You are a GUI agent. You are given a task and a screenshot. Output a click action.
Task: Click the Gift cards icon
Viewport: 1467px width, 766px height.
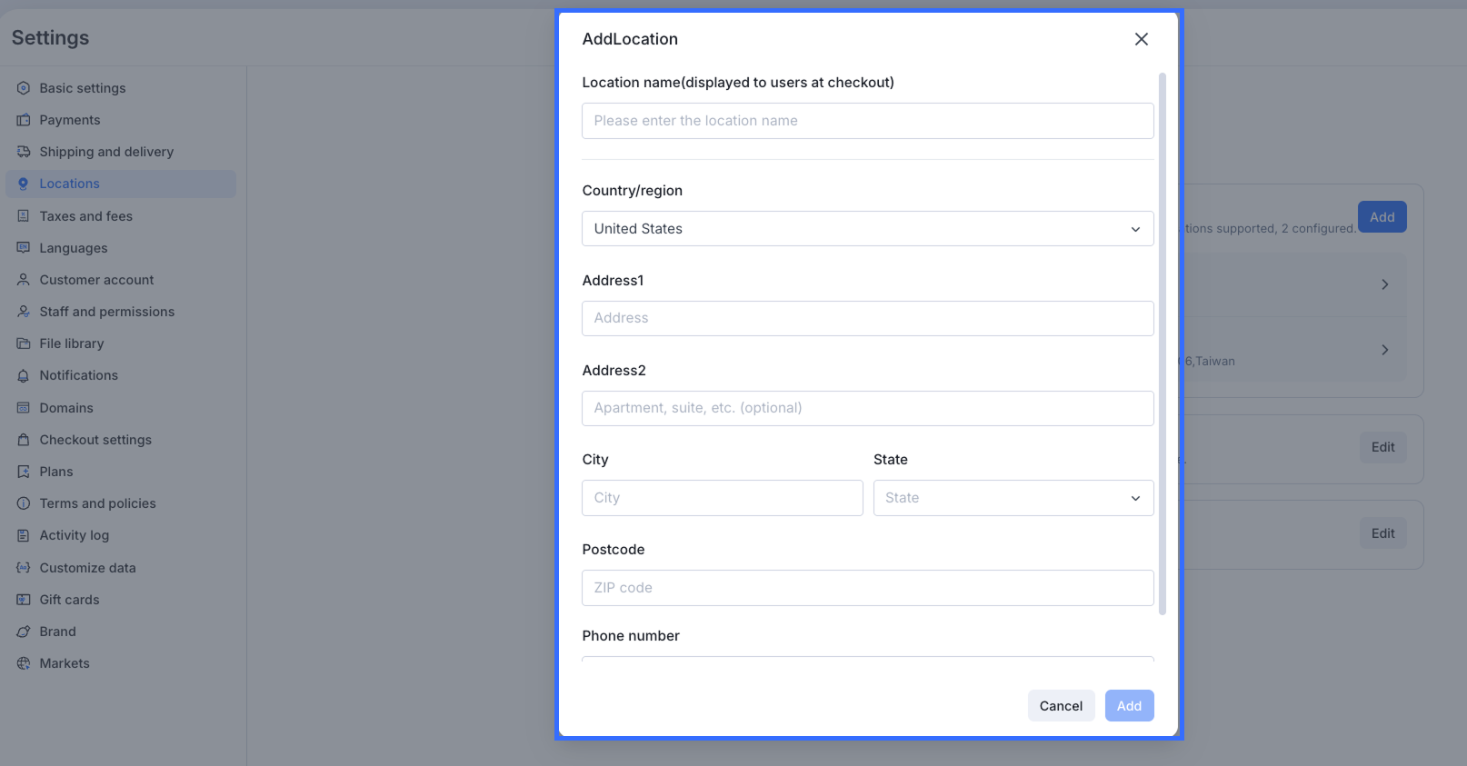click(24, 600)
